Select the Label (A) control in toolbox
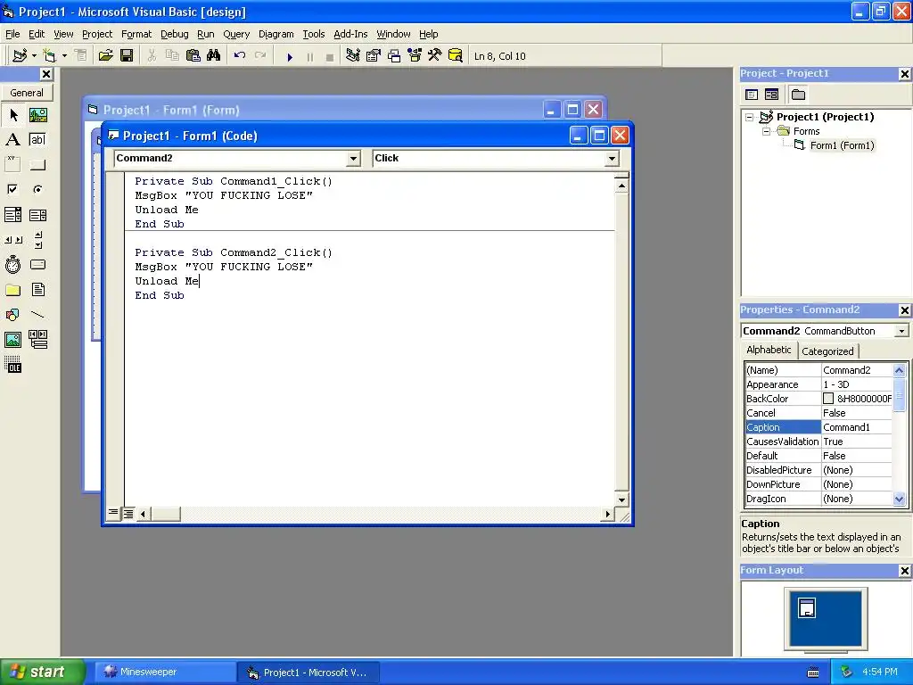913x685 pixels. 12,140
